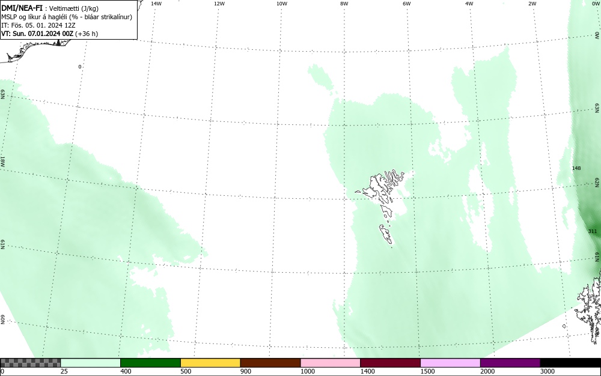The image size is (601, 376).
Task: Click the CAPE value 148 on the map
Action: click(576, 168)
